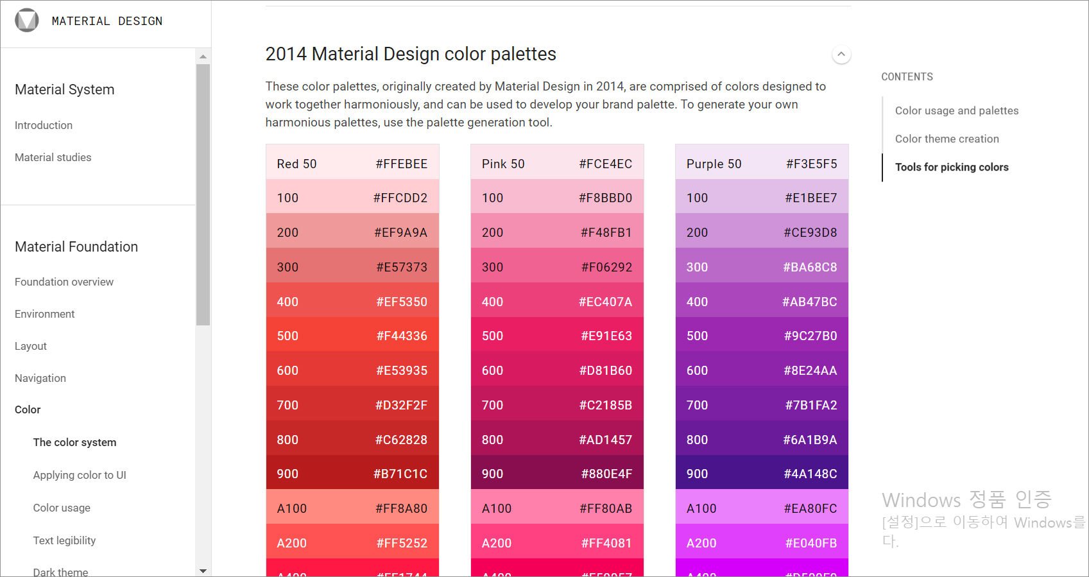Screen dimensions: 1089x577
Task: Select Purple 800 swatch #6A1B9A
Action: (x=762, y=438)
